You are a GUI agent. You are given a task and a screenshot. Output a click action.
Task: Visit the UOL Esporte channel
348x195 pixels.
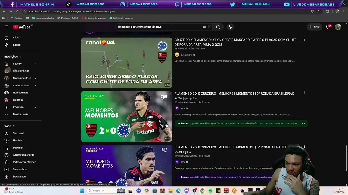pyautogui.click(x=186, y=55)
